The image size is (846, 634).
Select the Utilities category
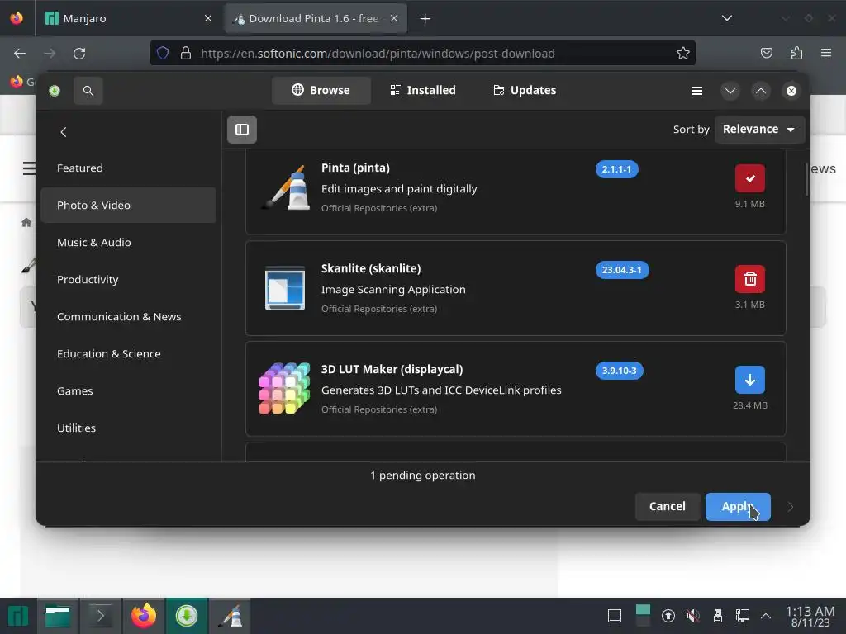(128, 428)
